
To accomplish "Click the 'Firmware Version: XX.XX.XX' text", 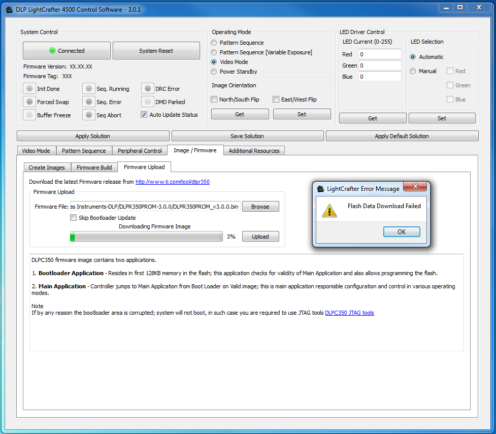I will pos(57,66).
